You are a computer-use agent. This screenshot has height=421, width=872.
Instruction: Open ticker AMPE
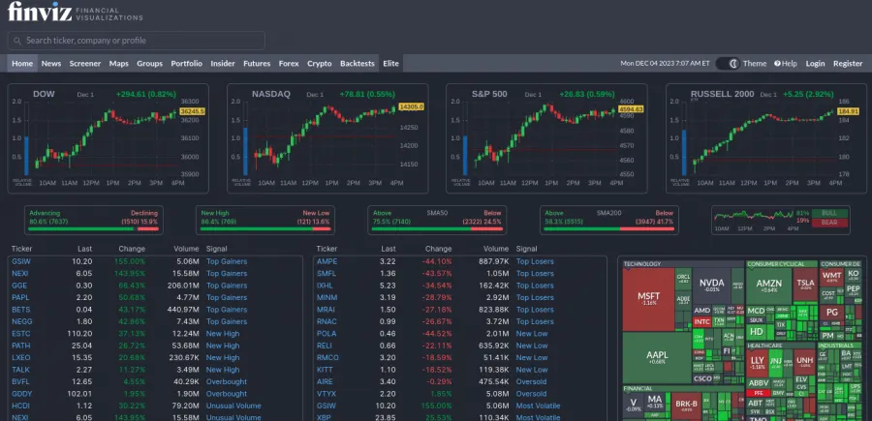pos(327,261)
